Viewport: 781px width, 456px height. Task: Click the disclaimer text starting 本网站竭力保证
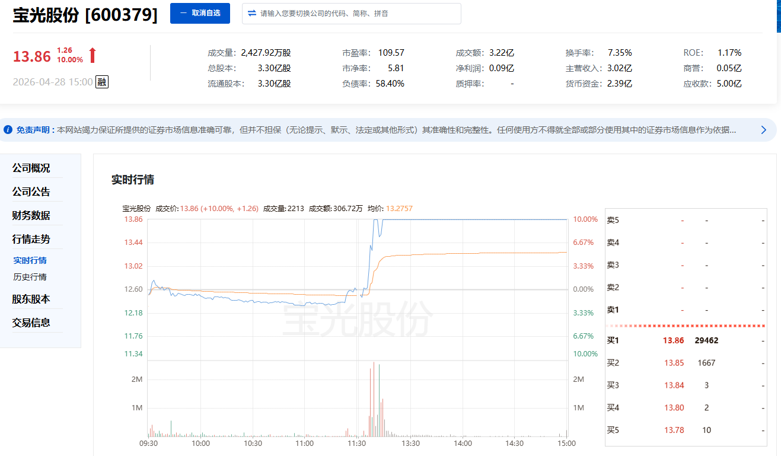point(397,130)
